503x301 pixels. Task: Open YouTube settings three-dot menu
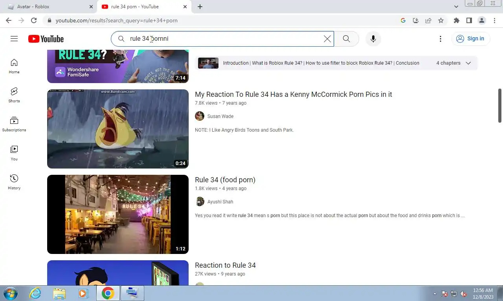441,39
